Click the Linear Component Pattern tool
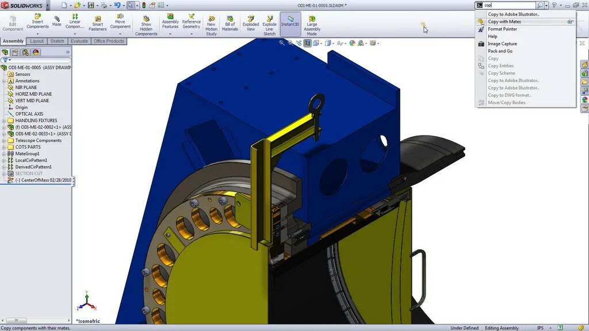Image resolution: width=589 pixels, height=331 pixels. pos(75,21)
